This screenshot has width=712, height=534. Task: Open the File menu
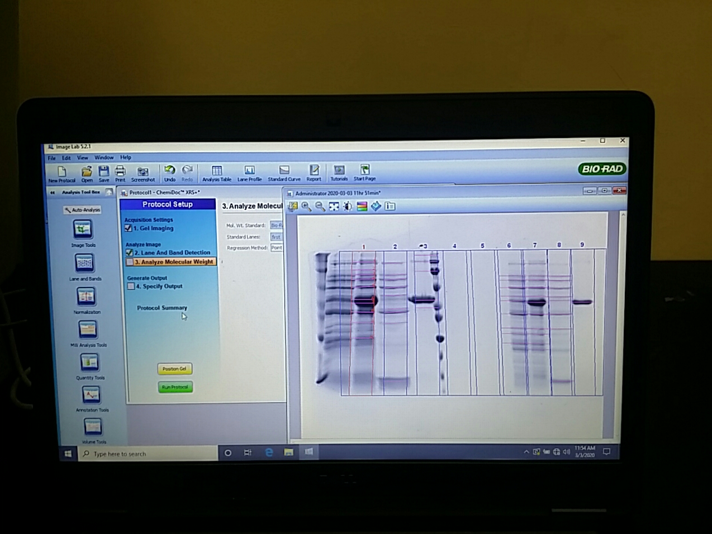pyautogui.click(x=52, y=158)
